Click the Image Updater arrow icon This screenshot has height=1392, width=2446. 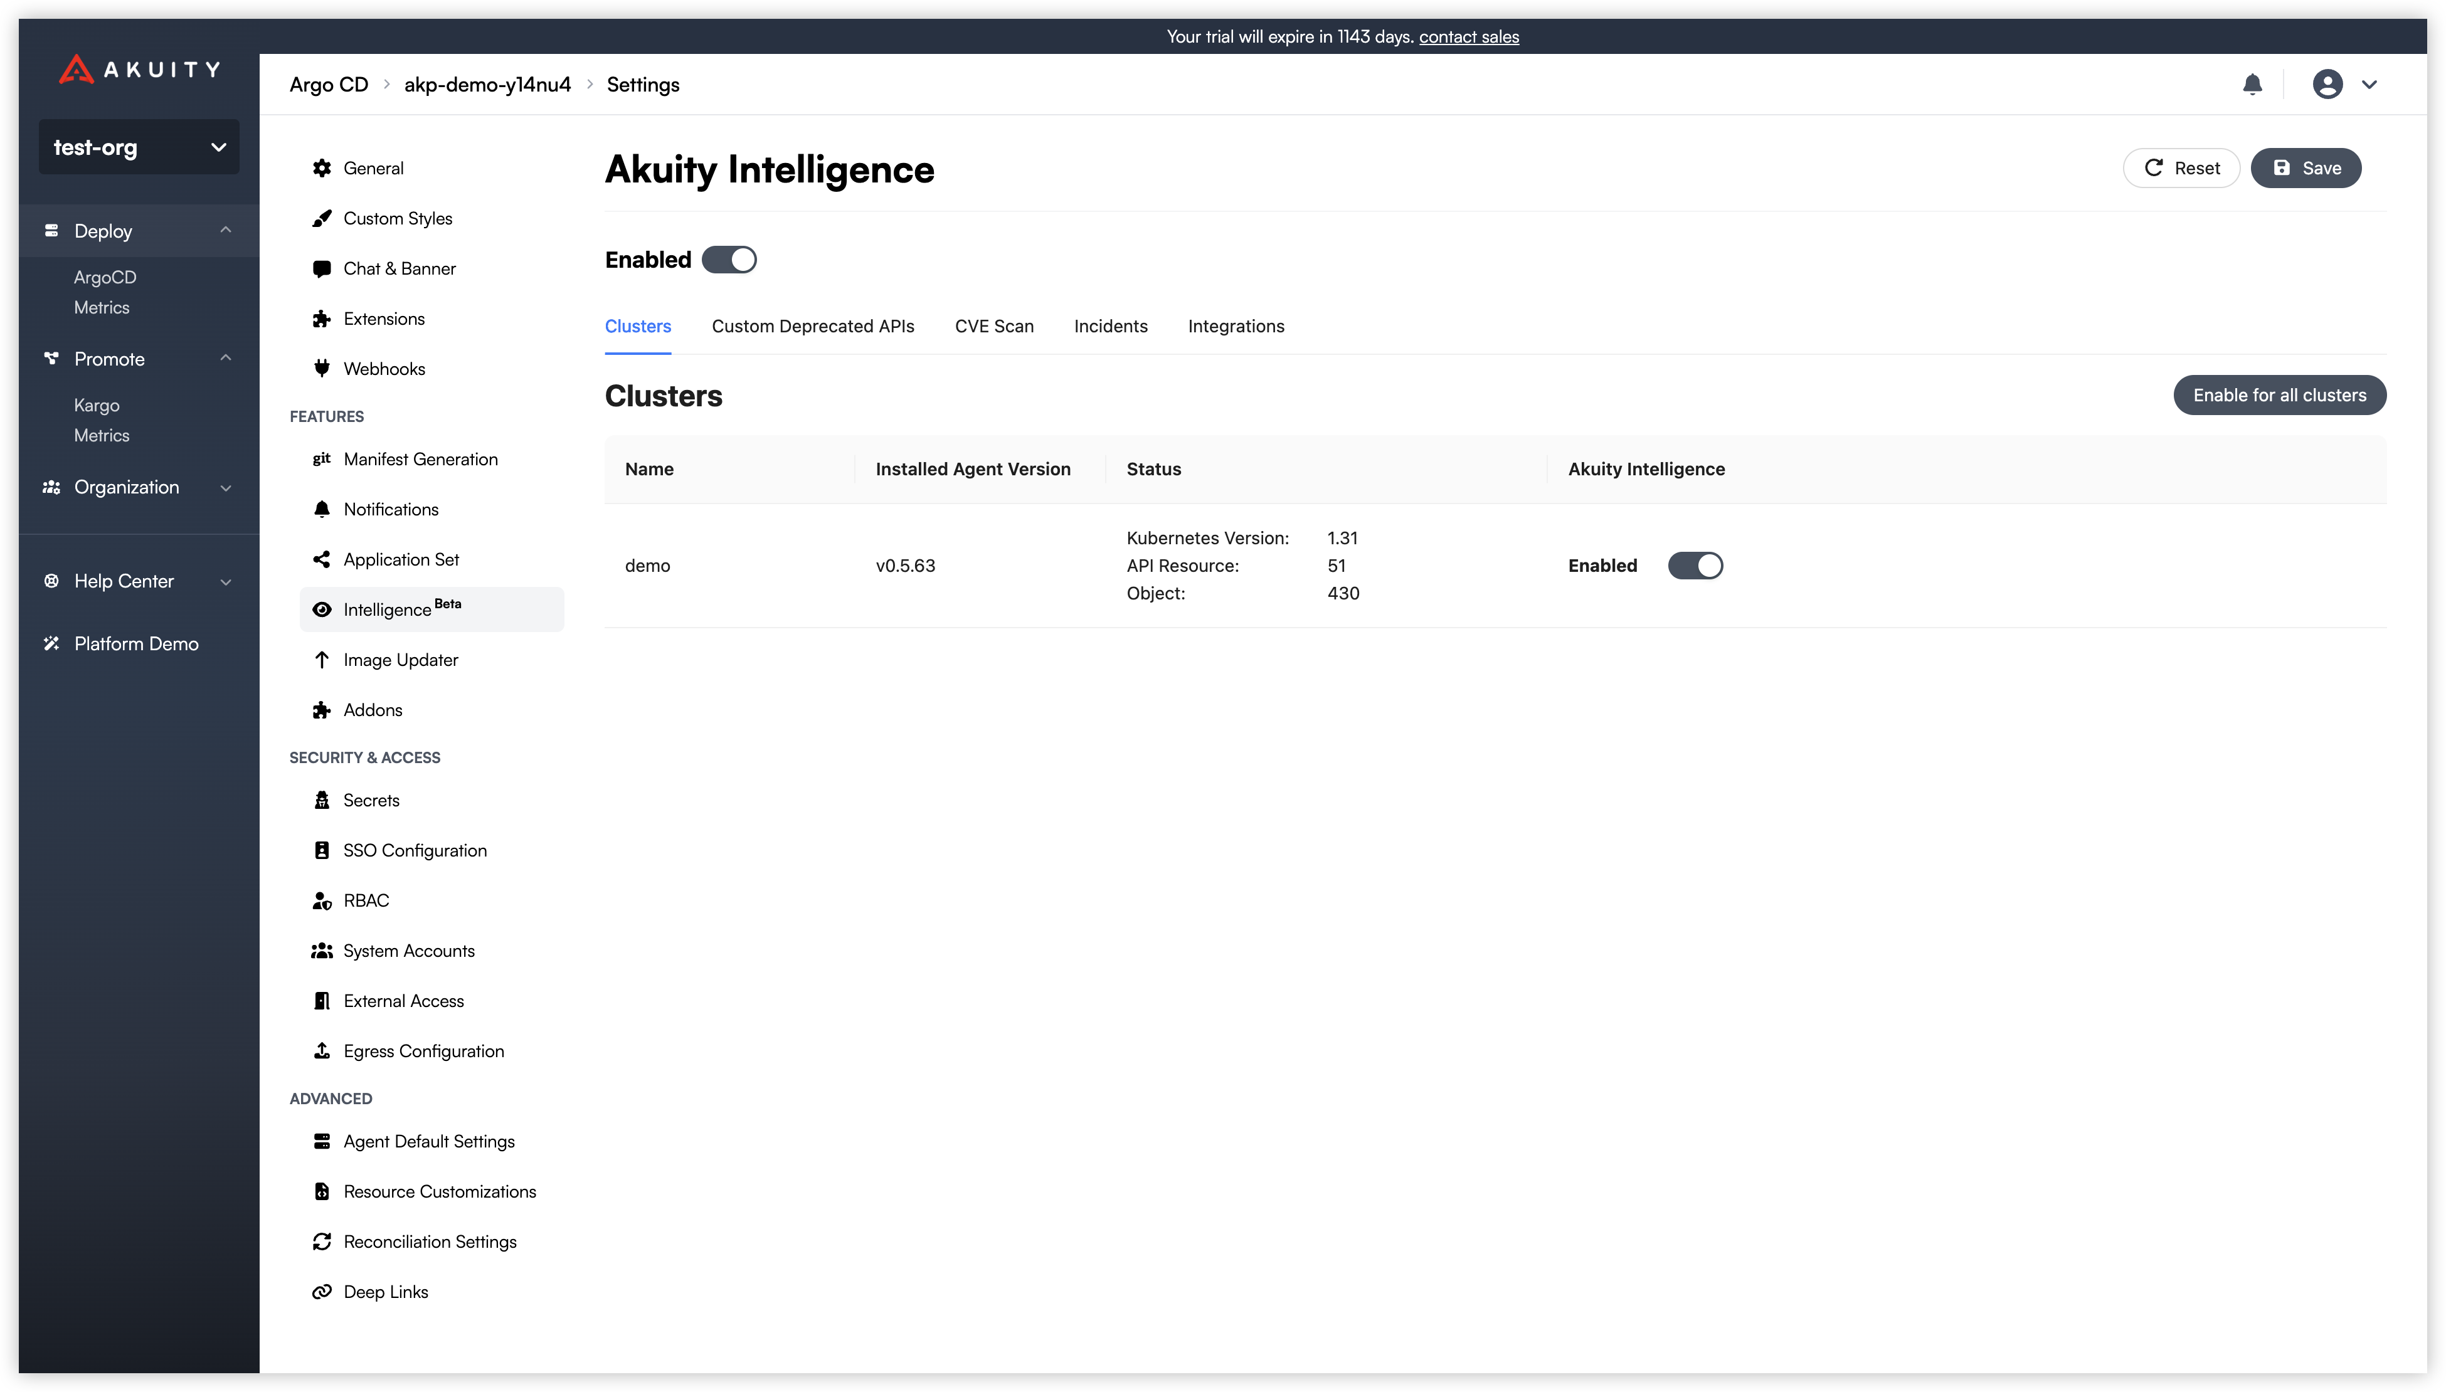click(321, 661)
